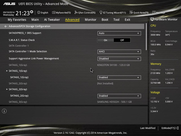Click the settings list scrollbar

(146, 37)
